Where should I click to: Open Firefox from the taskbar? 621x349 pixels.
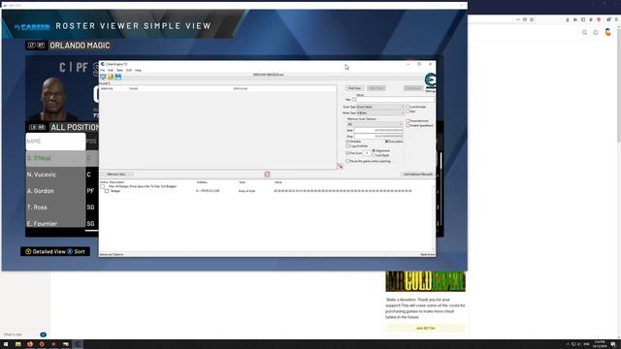[x=30, y=344]
